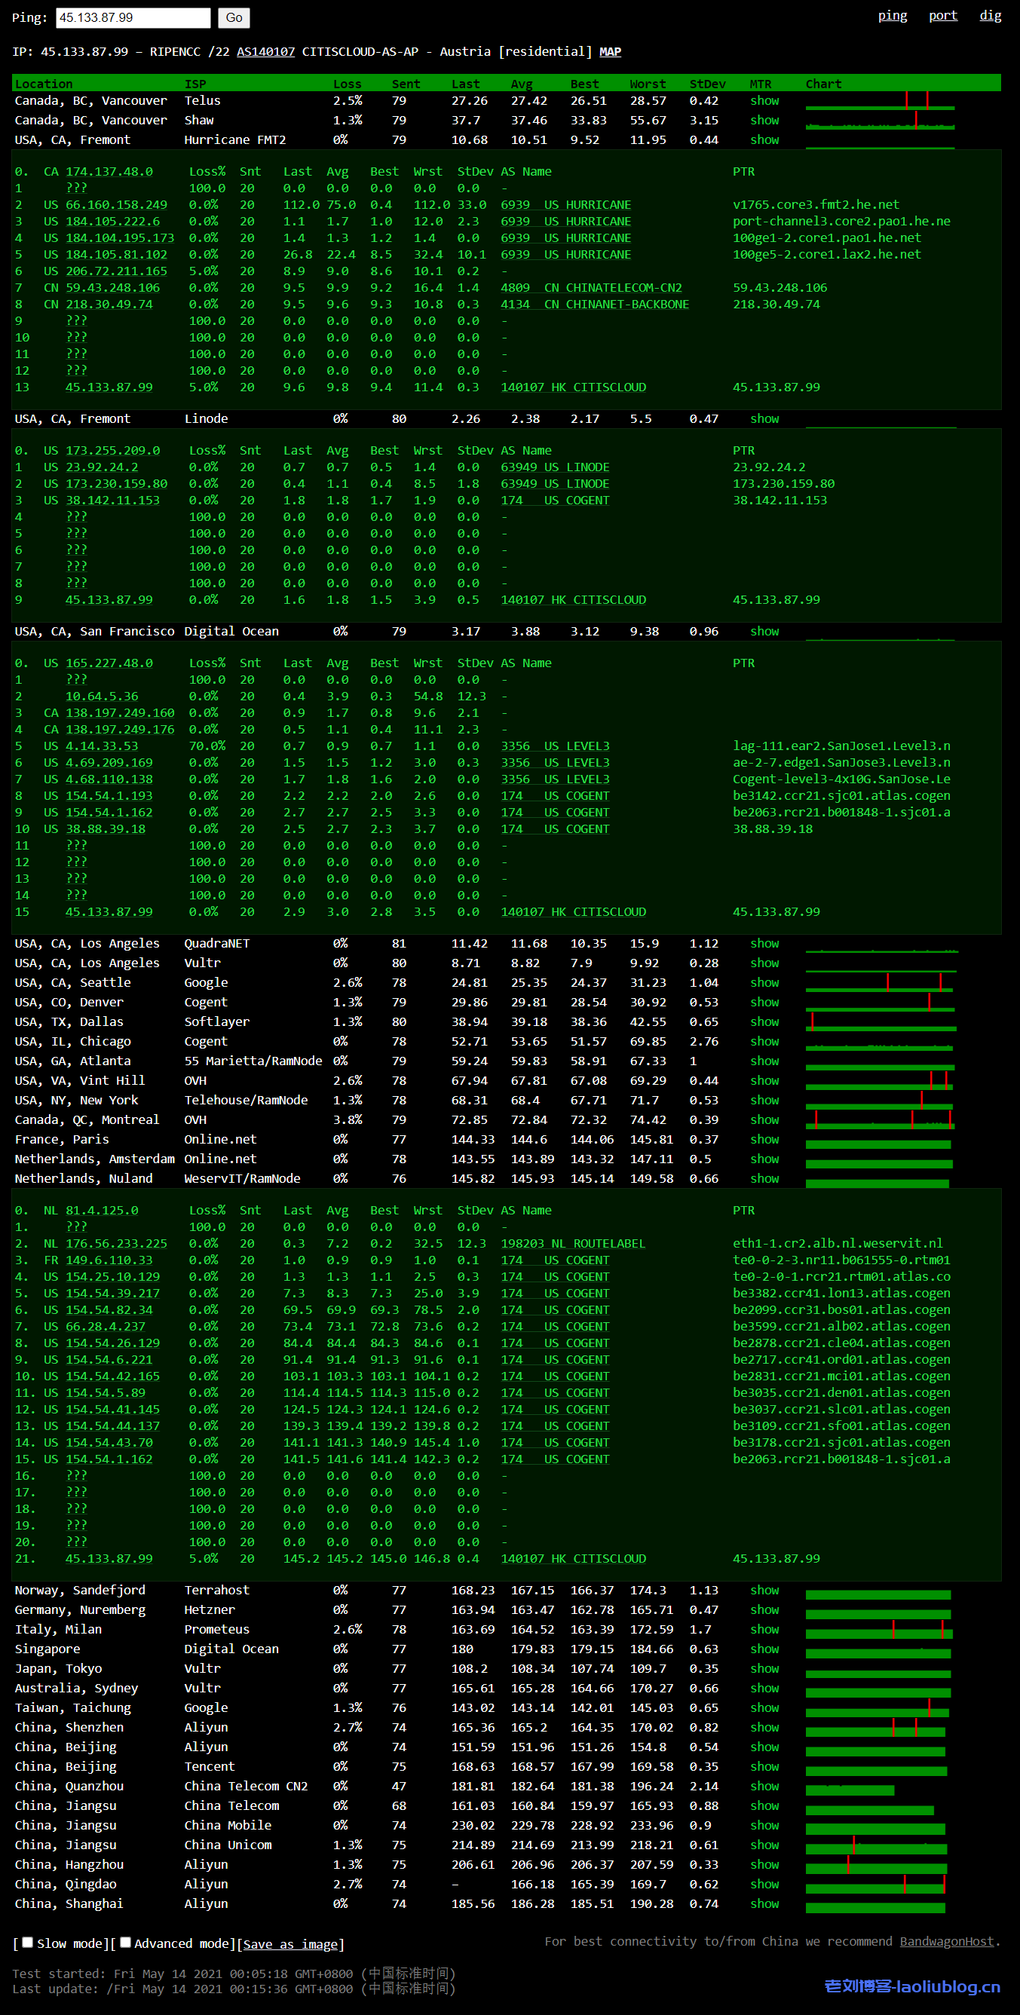Open the MAP link for this IP
Image resolution: width=1020 pixels, height=2015 pixels.
coord(609,51)
